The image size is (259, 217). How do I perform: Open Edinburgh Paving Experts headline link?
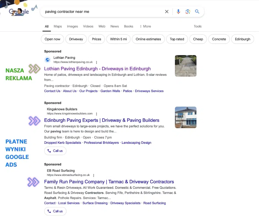coord(102,120)
